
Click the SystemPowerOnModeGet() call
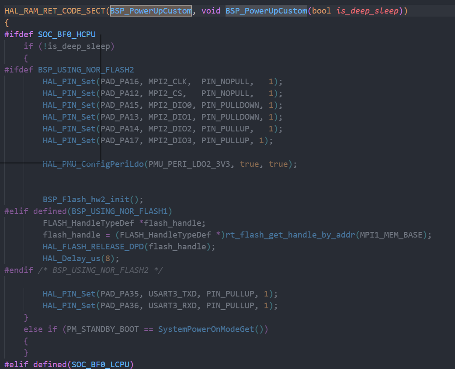[211, 329]
